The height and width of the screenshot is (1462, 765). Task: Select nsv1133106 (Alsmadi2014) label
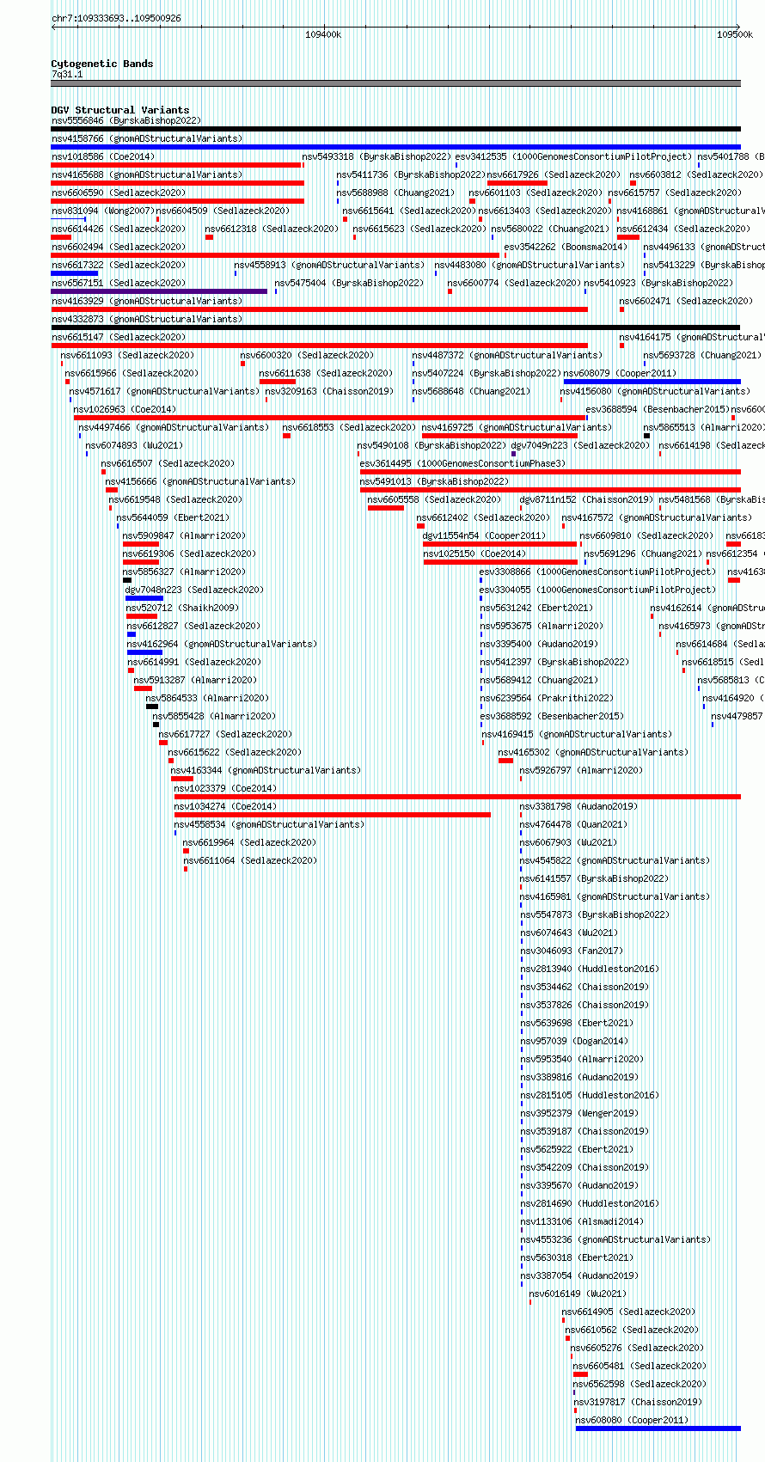coord(582,1222)
